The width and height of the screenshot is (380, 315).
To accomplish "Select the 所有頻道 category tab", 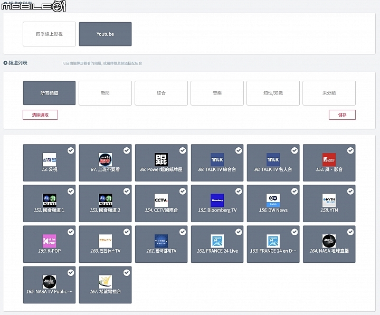I will 49,93.
